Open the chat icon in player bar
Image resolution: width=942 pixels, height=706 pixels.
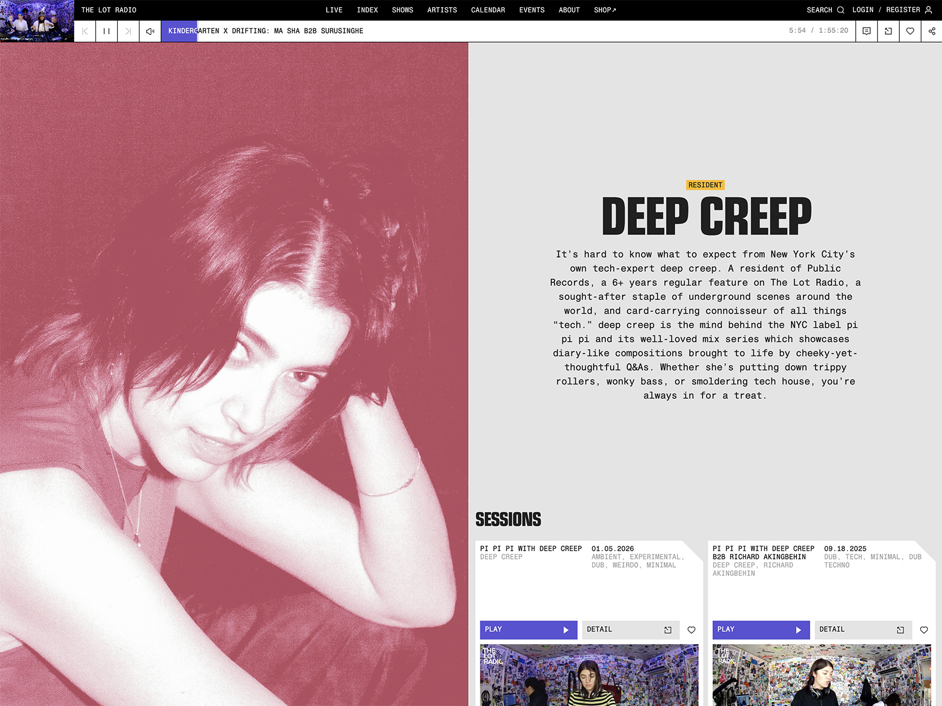pos(867,31)
